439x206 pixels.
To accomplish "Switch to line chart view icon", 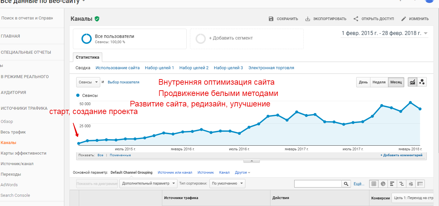I will tap(412, 82).
